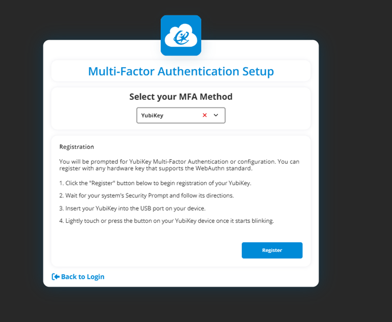Click instruction step 1 about the Register button
The height and width of the screenshot is (322, 392).
(x=155, y=183)
